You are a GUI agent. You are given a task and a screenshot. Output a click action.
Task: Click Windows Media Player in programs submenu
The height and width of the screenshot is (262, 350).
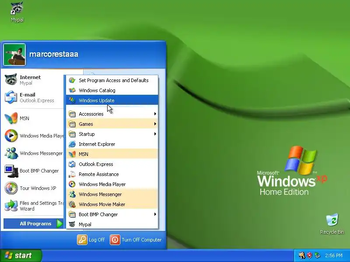point(112,184)
